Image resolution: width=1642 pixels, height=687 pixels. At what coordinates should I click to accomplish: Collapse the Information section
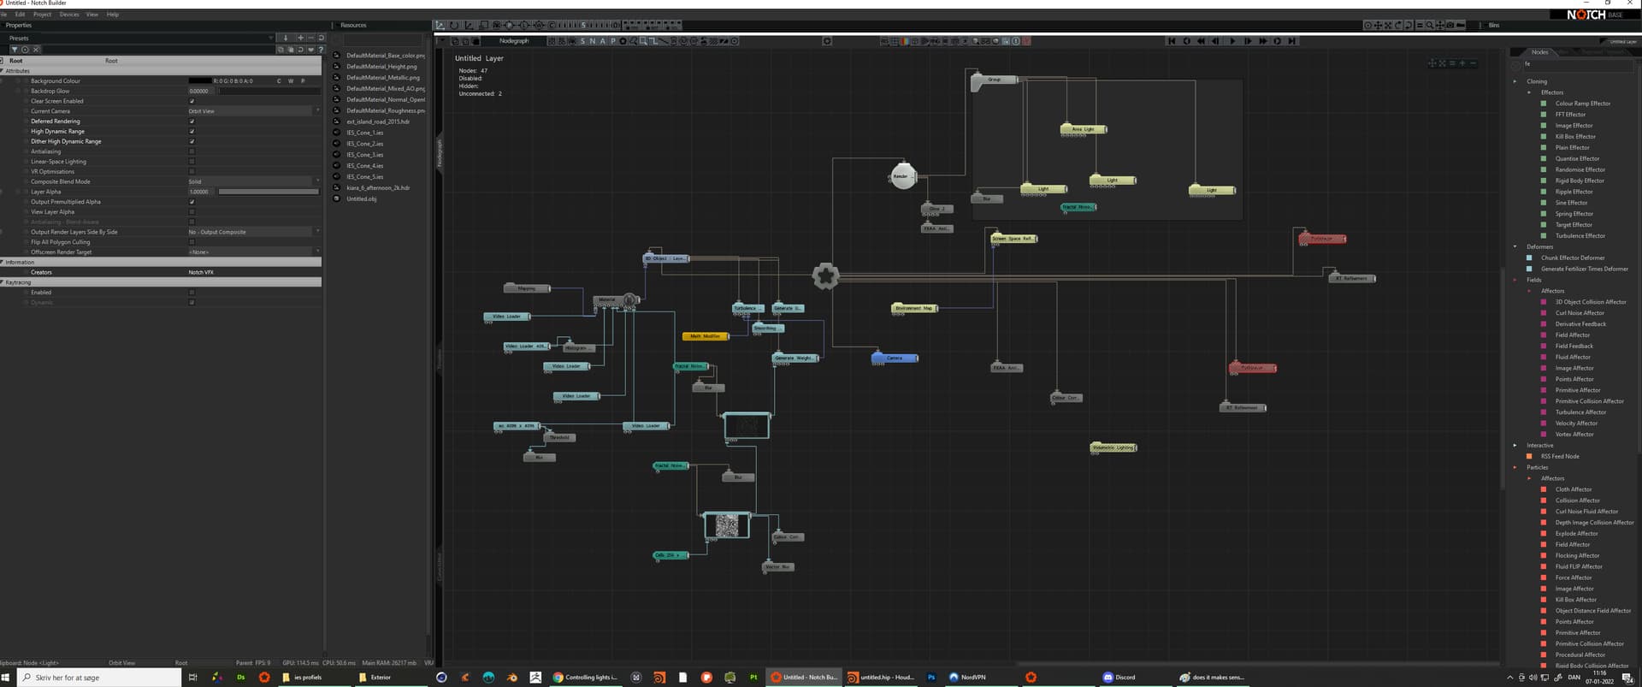coord(3,262)
